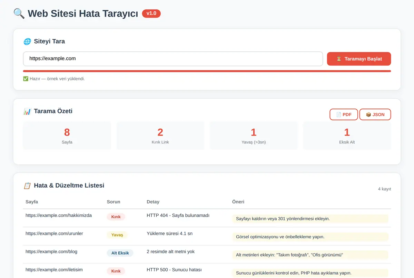
Task: Click the Web Sitesi Hata Tarayıcı title
Action: click(83, 13)
